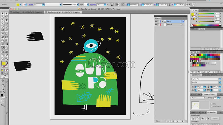Screen dimensions: 223x125
Task: Pick the Pen tool
Action: coord(3,20)
